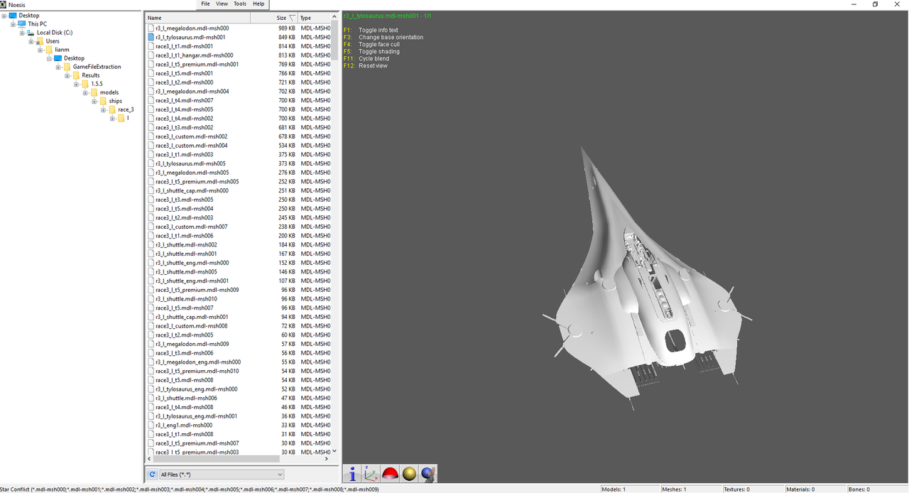Click the folder icon next to GameFileExtraction
The width and height of the screenshot is (909, 493).
(67, 67)
